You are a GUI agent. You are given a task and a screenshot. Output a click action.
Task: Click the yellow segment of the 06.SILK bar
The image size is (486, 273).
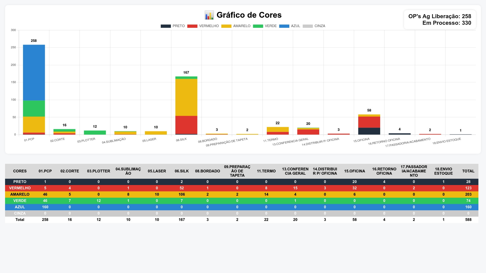186,97
